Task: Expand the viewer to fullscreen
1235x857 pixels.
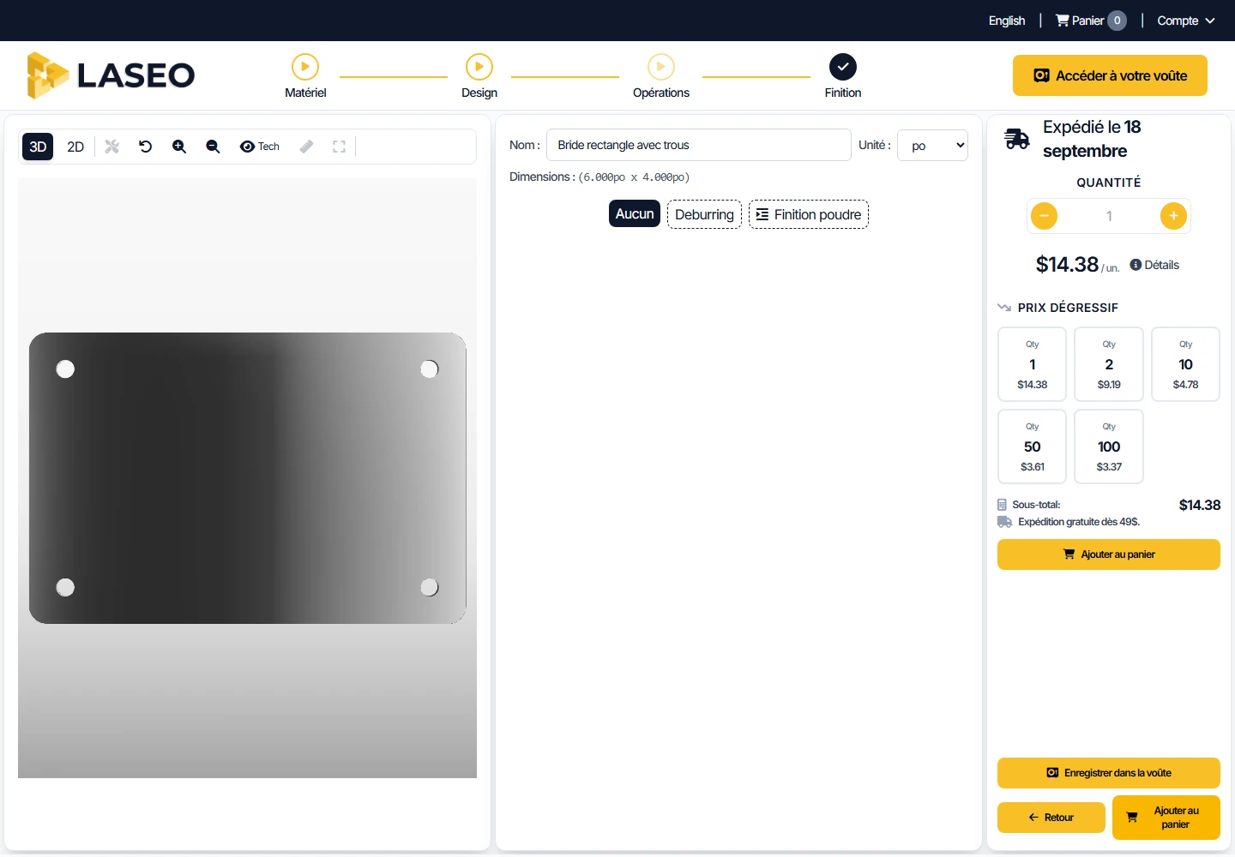Action: point(340,147)
